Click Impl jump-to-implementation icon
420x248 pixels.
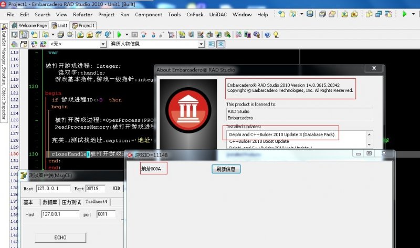pos(43,44)
